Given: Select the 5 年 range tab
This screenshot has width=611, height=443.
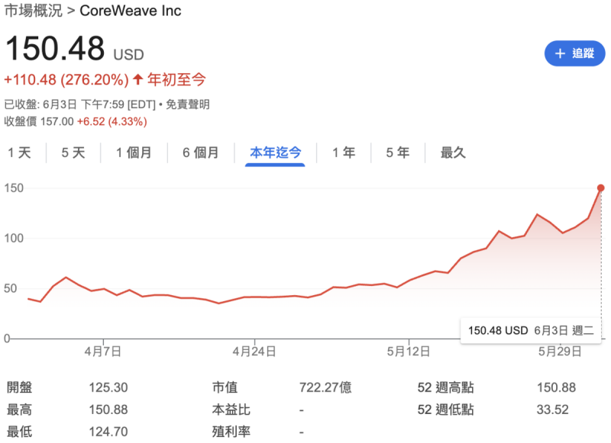Looking at the screenshot, I should coord(398,152).
